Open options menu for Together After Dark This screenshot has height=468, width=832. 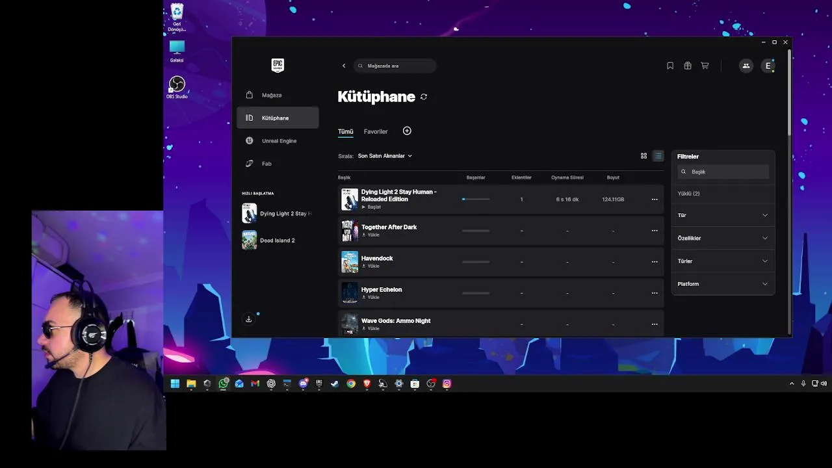655,231
